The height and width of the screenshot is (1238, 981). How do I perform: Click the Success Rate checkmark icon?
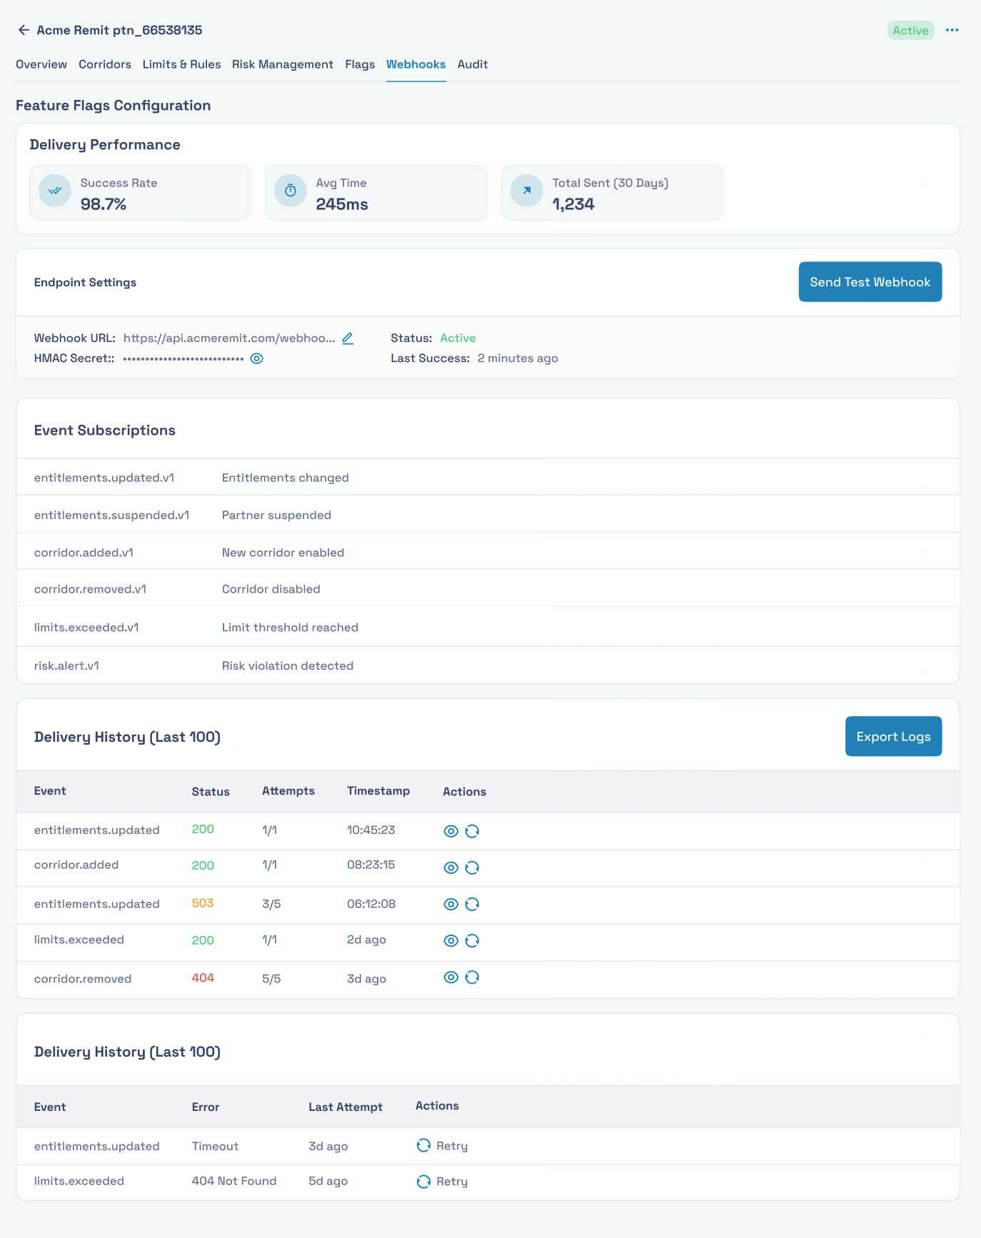pos(55,191)
